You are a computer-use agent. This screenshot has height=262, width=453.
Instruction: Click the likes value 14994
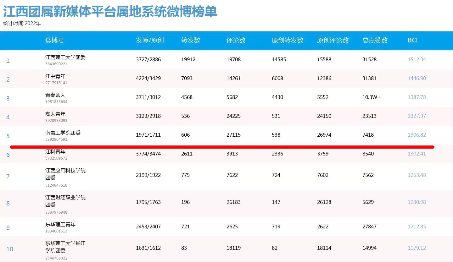(x=369, y=248)
